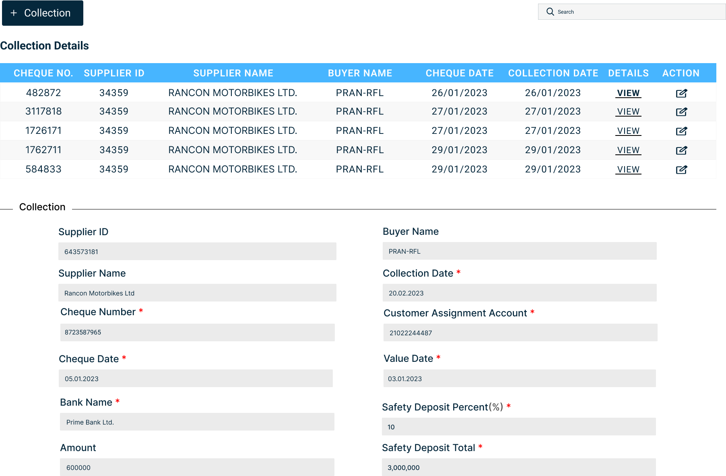Click the Buyer Name input field
This screenshot has width=726, height=476.
[x=520, y=251]
